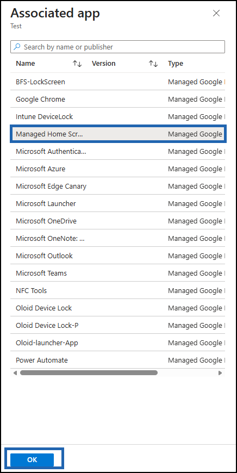
Task: Click the horizontal scrollbar thumb
Action: point(89,372)
